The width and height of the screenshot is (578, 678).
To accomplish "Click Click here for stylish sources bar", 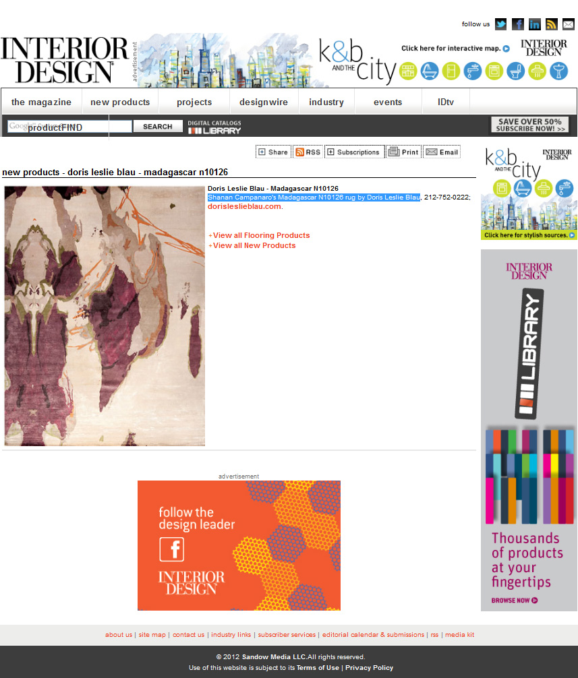I will point(529,235).
